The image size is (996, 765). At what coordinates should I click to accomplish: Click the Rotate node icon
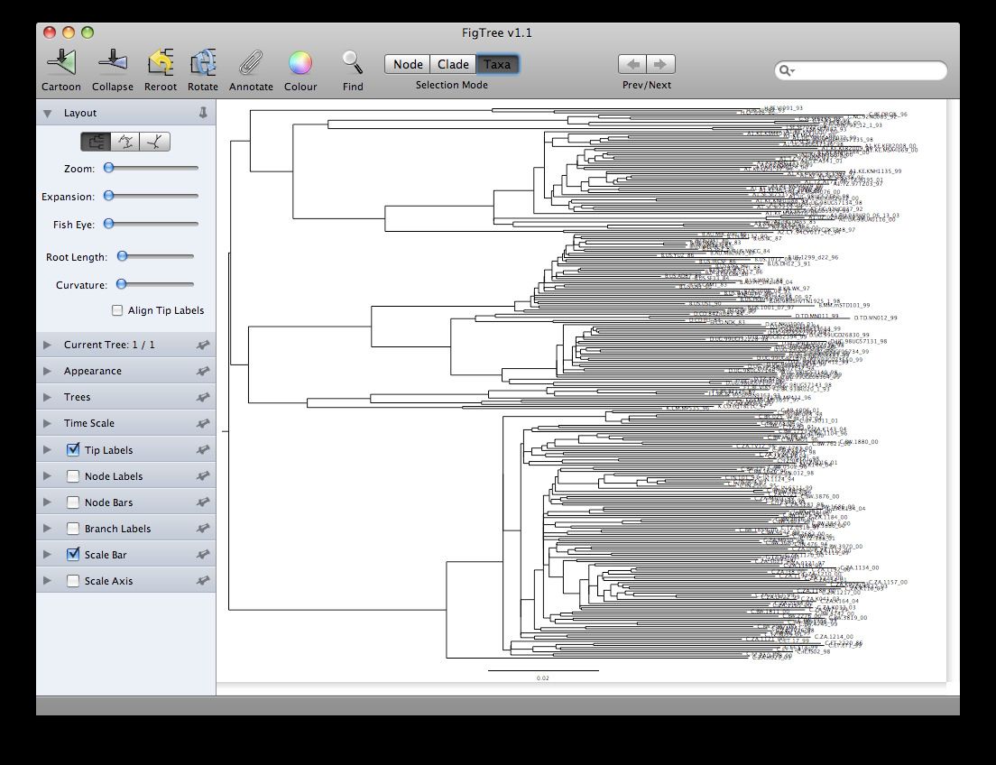(x=202, y=60)
